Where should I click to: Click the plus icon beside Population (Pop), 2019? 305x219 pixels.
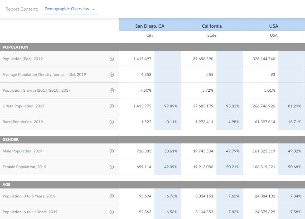pos(112,59)
